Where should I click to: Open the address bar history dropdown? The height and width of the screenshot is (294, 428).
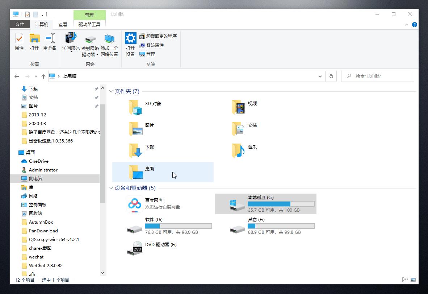[320, 76]
